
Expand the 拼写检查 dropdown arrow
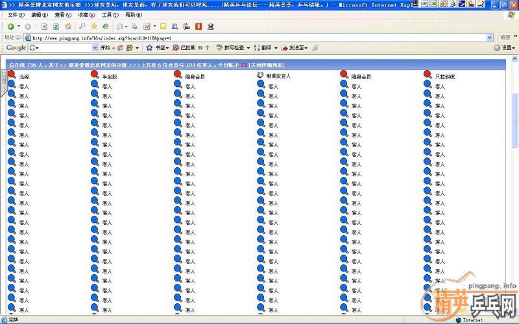point(248,48)
